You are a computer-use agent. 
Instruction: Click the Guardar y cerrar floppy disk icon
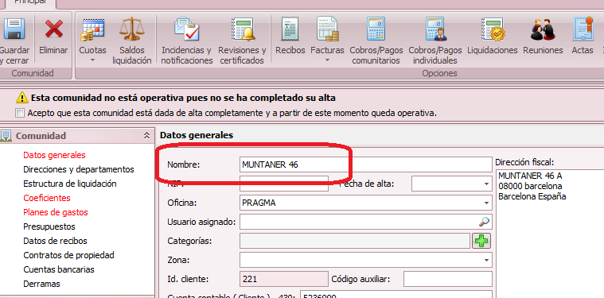(14, 29)
